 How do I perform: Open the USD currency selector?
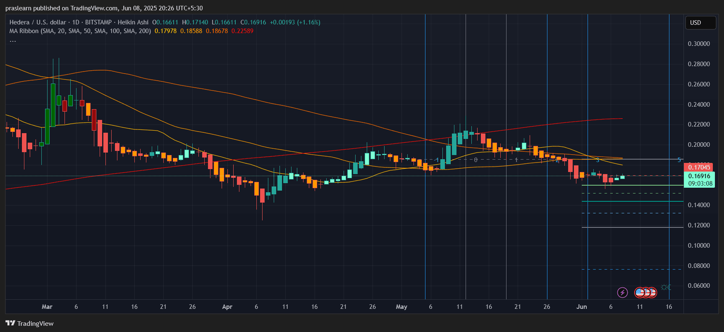pyautogui.click(x=700, y=23)
